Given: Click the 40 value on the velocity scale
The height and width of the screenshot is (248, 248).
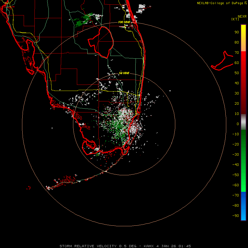Looking at the screenshot, I should 237,83.
